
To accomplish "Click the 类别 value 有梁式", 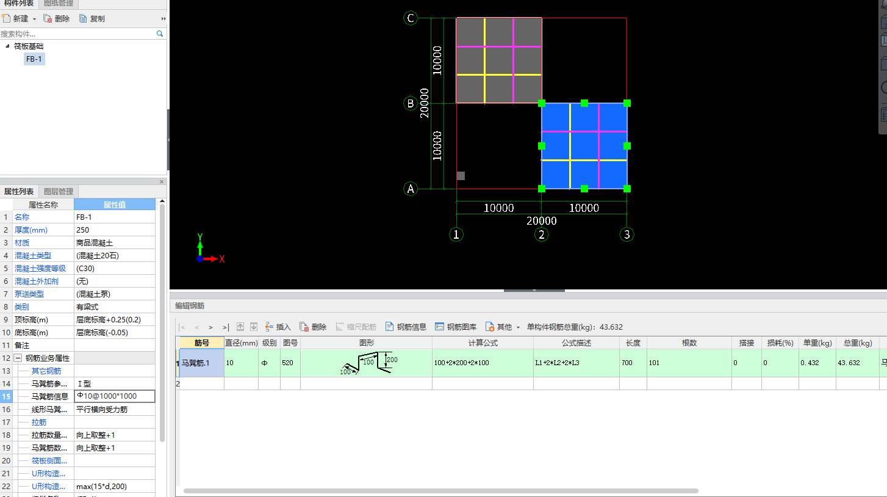I will pyautogui.click(x=115, y=307).
